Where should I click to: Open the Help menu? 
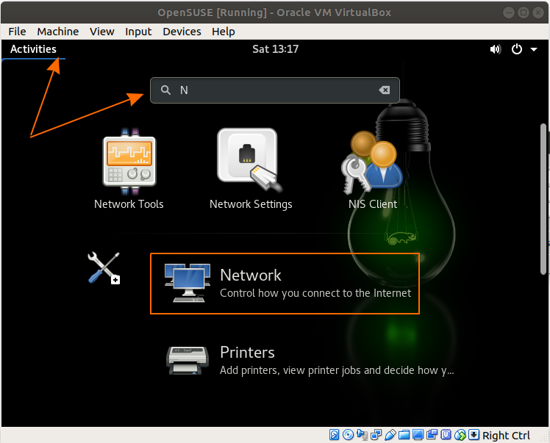(x=224, y=32)
